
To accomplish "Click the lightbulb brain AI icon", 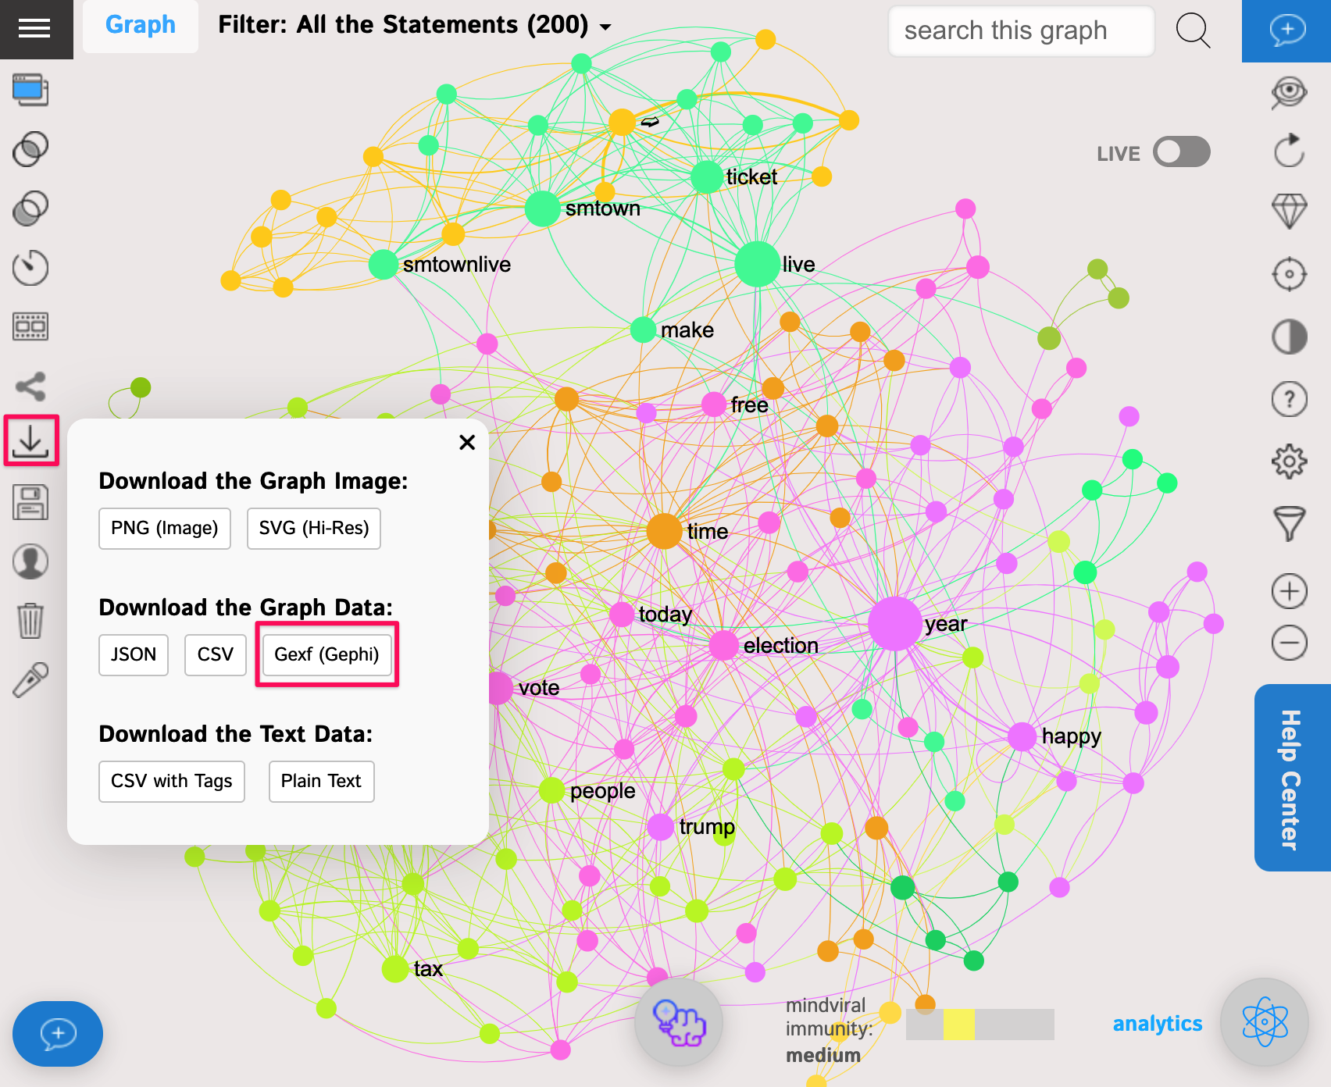I will pos(679,1021).
